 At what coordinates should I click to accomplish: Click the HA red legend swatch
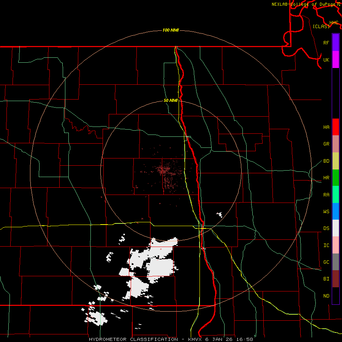point(336,127)
